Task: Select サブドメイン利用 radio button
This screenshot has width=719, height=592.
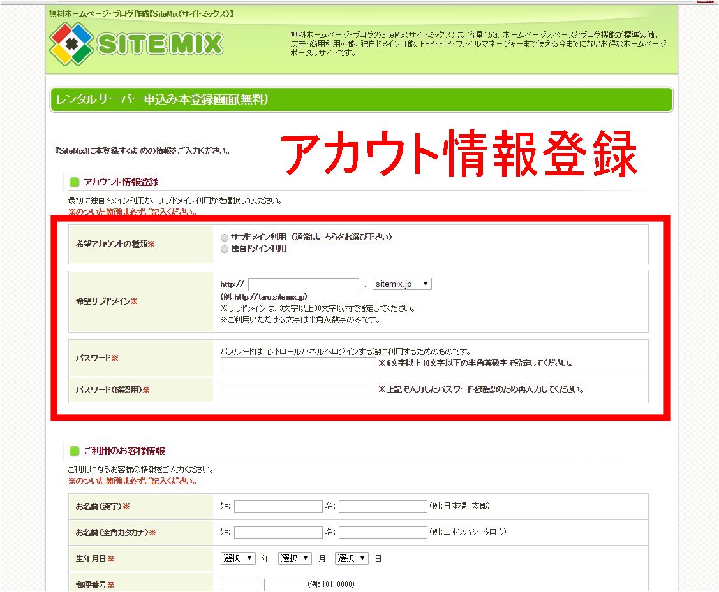Action: click(224, 237)
